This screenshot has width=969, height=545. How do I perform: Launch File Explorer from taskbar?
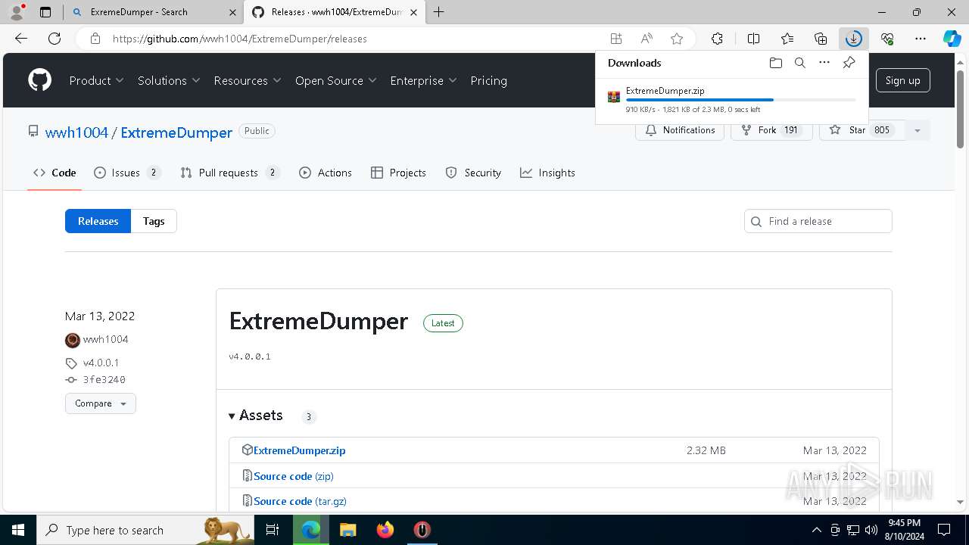point(347,530)
